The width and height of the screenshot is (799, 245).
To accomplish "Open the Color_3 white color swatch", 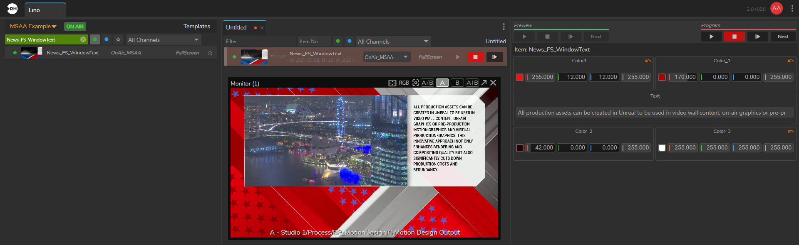I will pos(662,148).
